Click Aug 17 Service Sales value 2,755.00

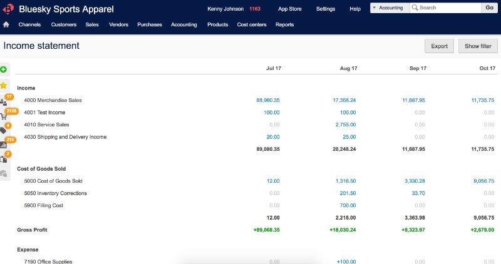click(x=344, y=124)
